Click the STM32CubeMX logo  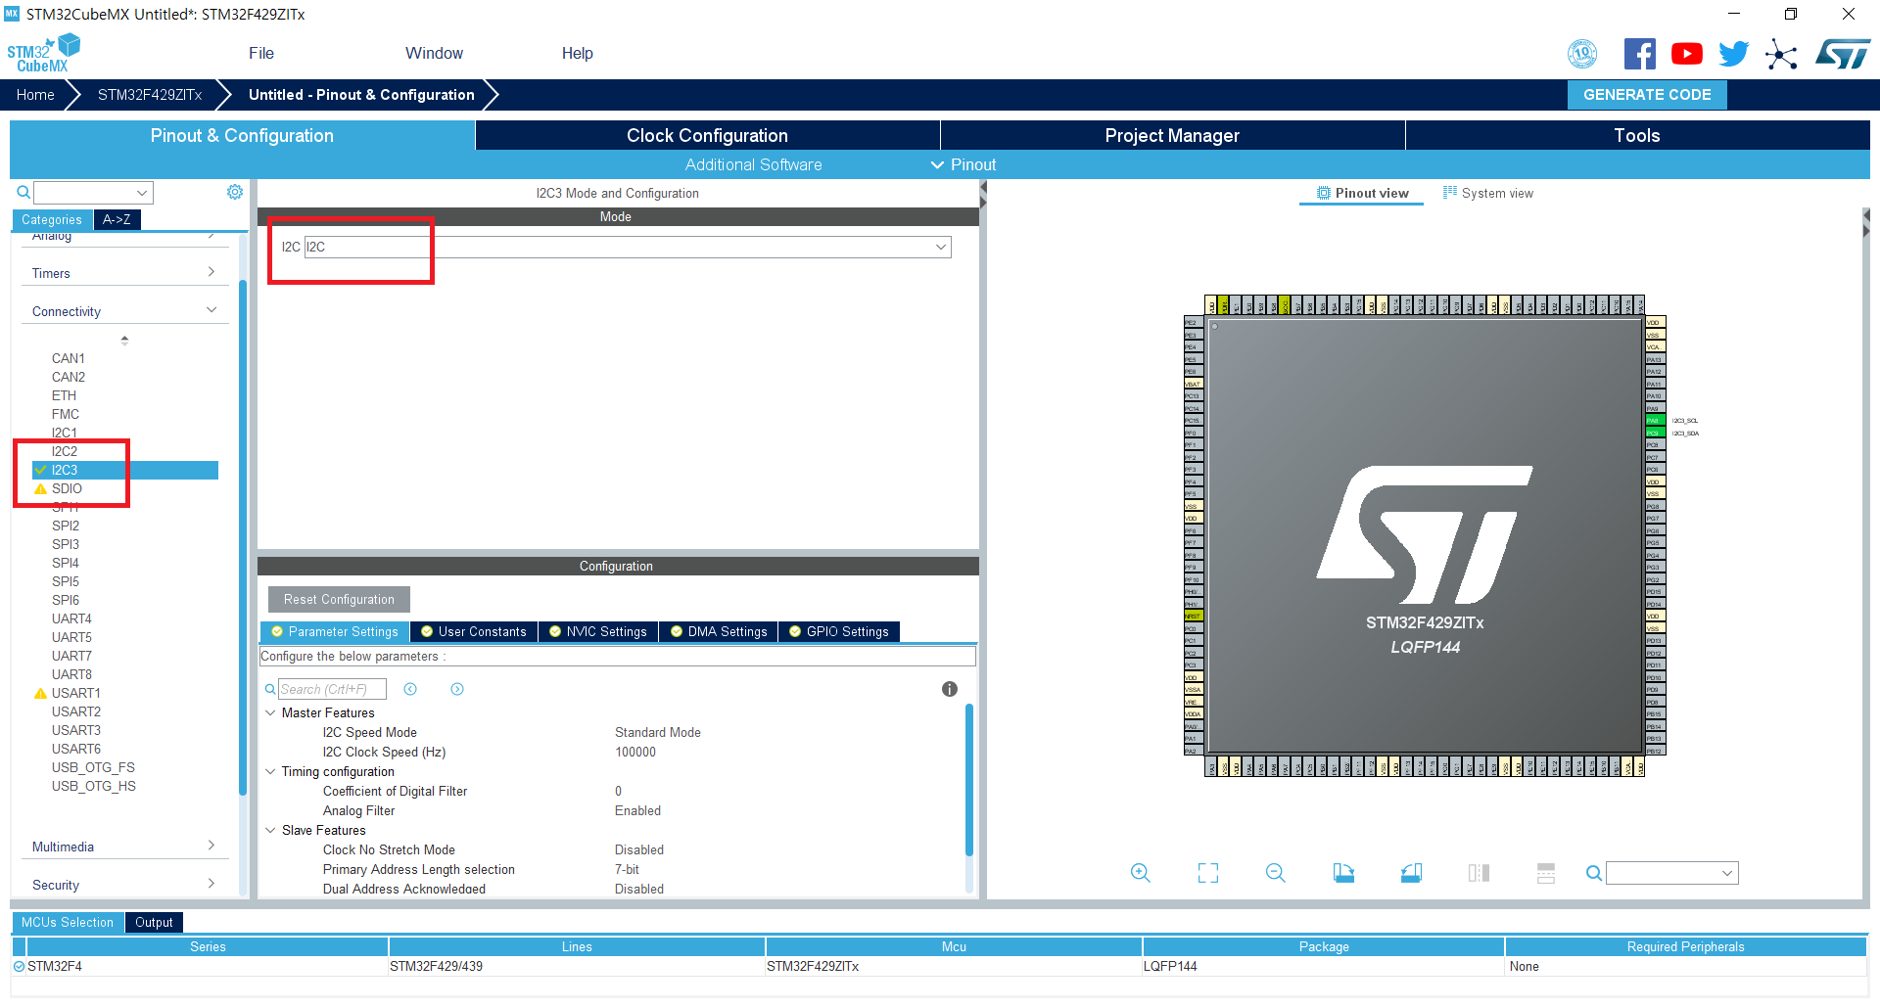tap(44, 53)
